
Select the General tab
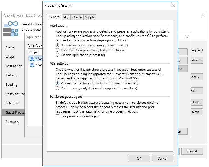[x=54, y=17]
